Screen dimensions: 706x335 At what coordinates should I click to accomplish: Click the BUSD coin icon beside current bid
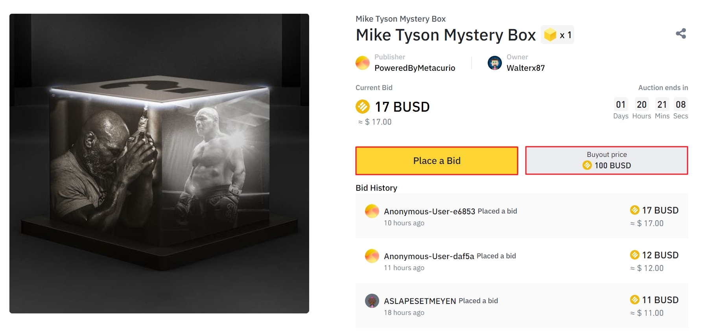click(x=363, y=107)
